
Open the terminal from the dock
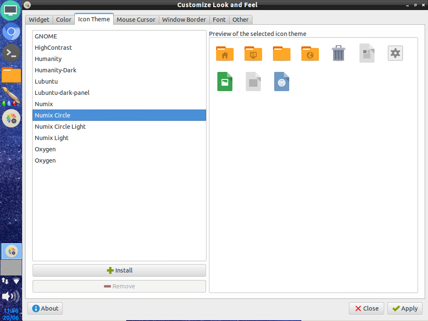coord(11,53)
